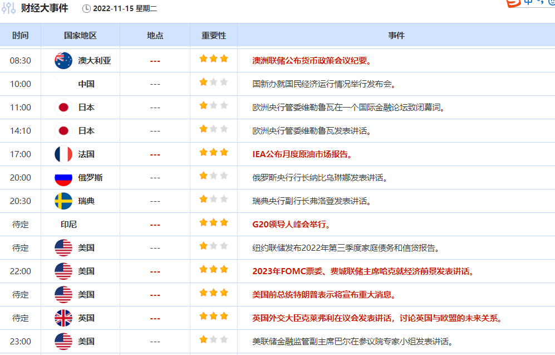Click the US flag in the 22:00 row
Viewport: 555px width, 355px height.
tap(63, 271)
